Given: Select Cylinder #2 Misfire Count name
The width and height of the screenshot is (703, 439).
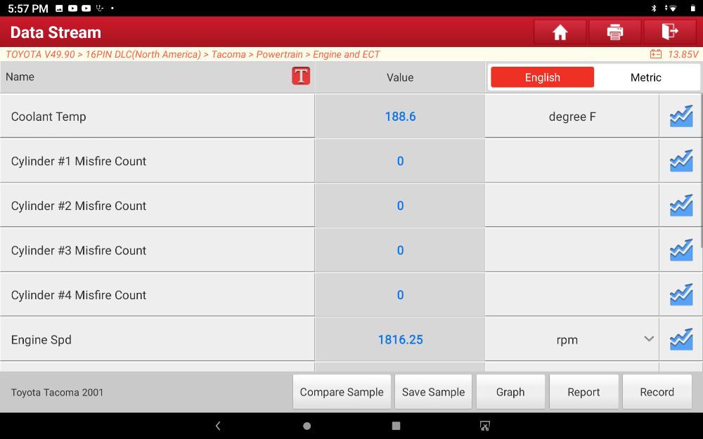Looking at the screenshot, I should pyautogui.click(x=79, y=206).
